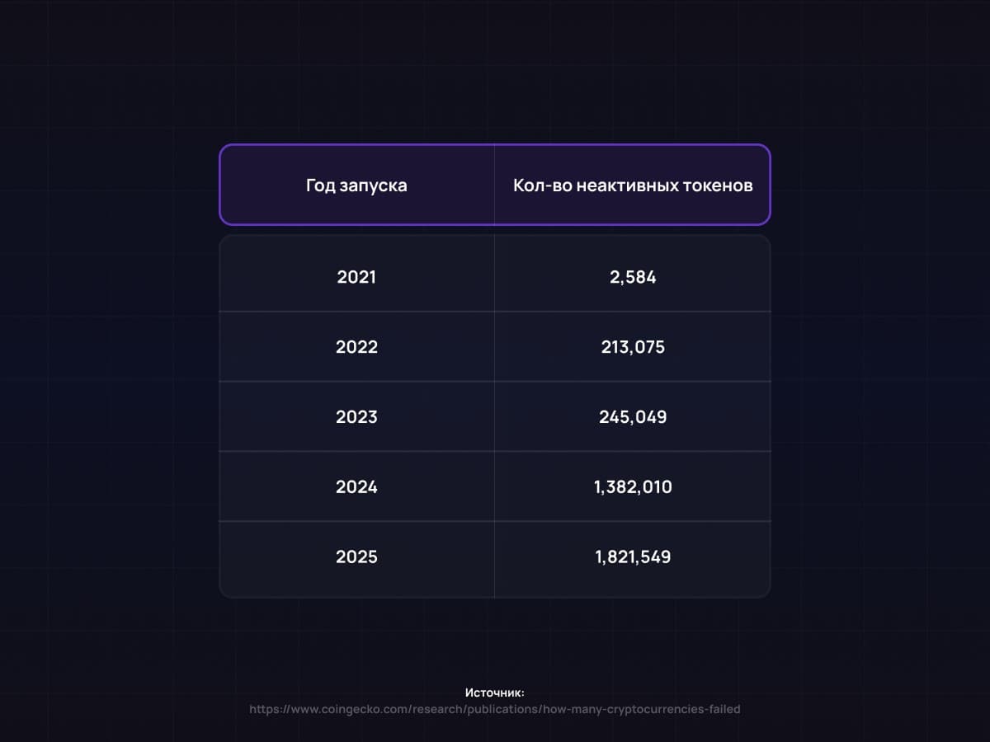
Task: Select the 2022 year cell
Action: 356,347
